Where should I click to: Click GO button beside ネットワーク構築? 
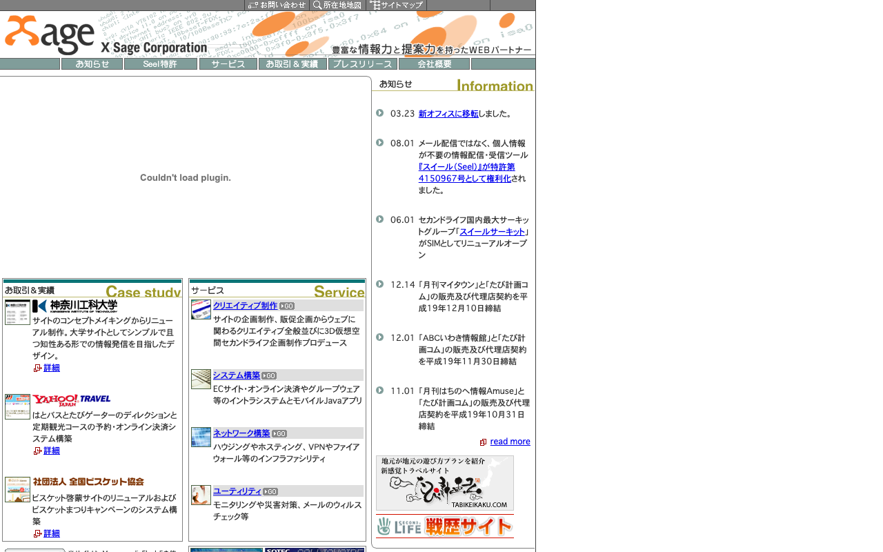coord(279,434)
